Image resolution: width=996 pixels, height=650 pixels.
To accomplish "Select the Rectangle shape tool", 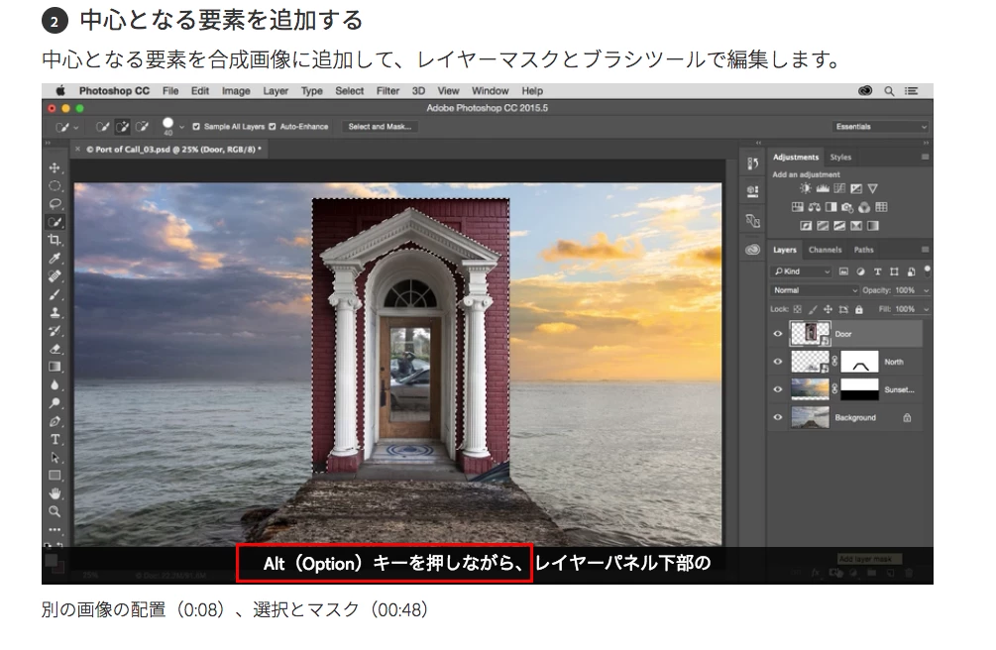I will (x=55, y=476).
